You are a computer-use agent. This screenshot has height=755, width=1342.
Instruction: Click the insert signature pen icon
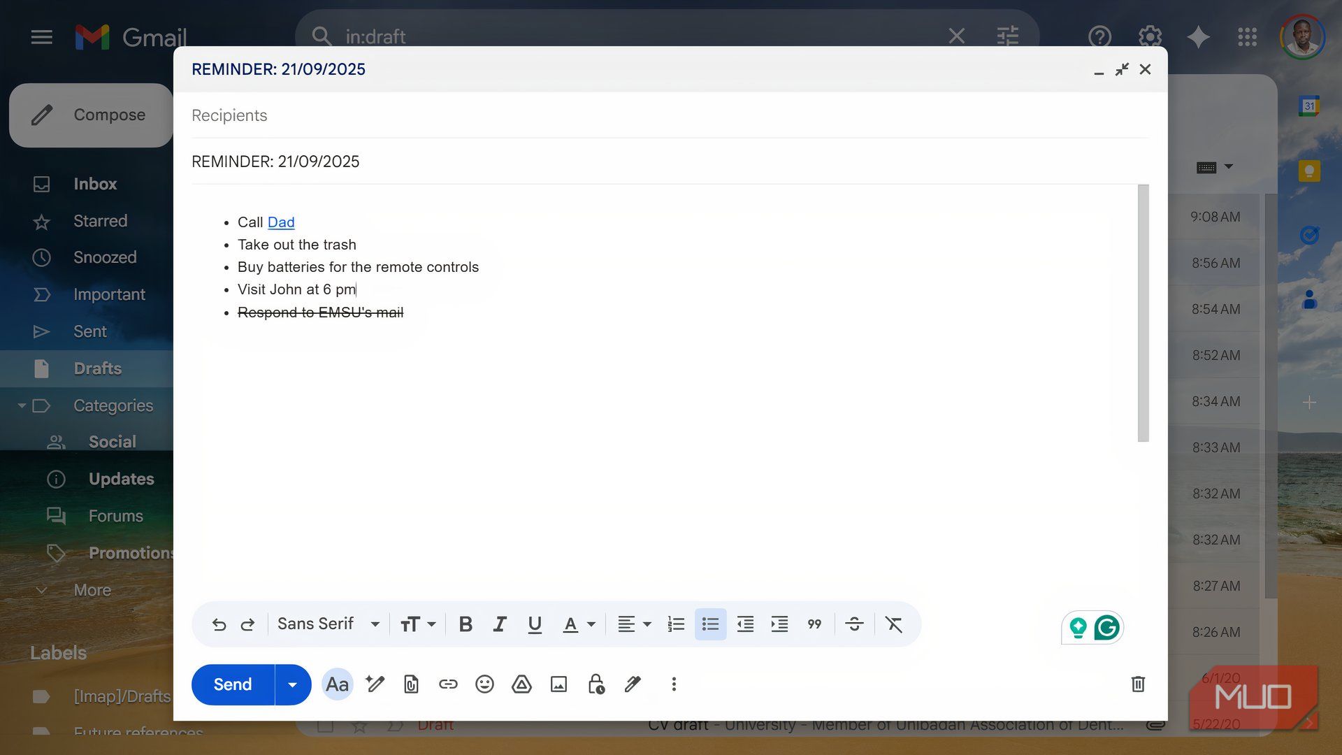(633, 684)
